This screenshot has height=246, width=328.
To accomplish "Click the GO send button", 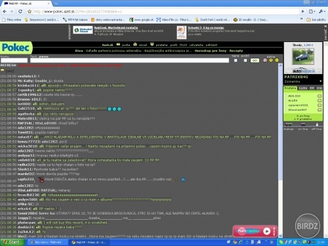I will pyautogui.click(x=255, y=60).
